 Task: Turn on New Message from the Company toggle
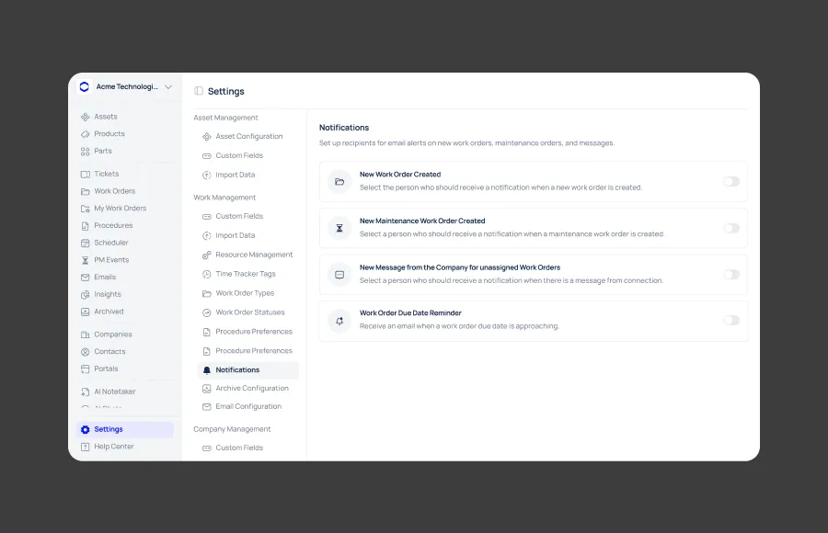731,275
